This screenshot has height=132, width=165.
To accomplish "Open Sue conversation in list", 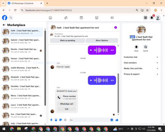I will 22,115.
